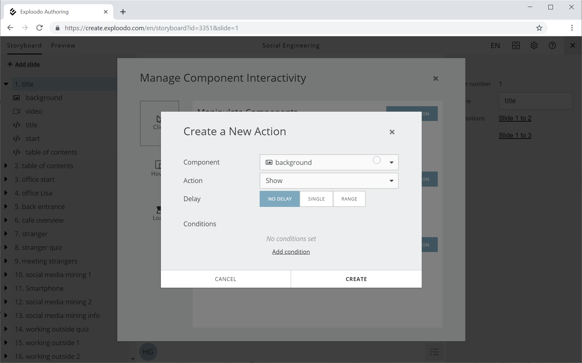Click the save/layout icon next to EN
This screenshot has height=363, width=582.
click(516, 45)
